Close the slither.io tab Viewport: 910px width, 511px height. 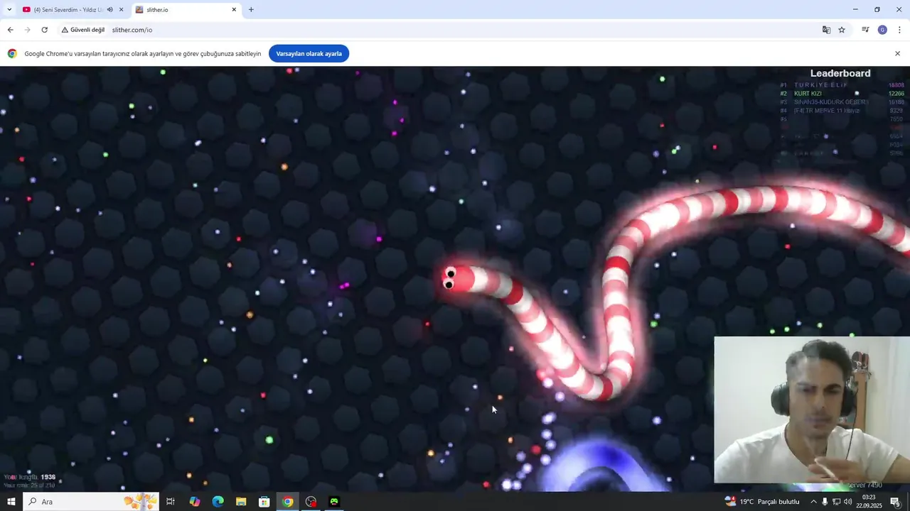(x=234, y=10)
